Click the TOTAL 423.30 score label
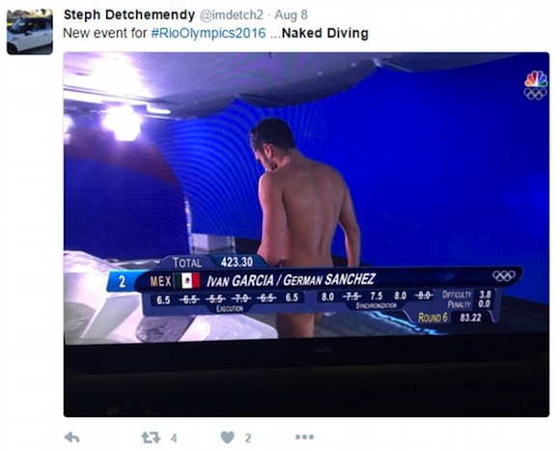The height and width of the screenshot is (451, 560). click(212, 263)
